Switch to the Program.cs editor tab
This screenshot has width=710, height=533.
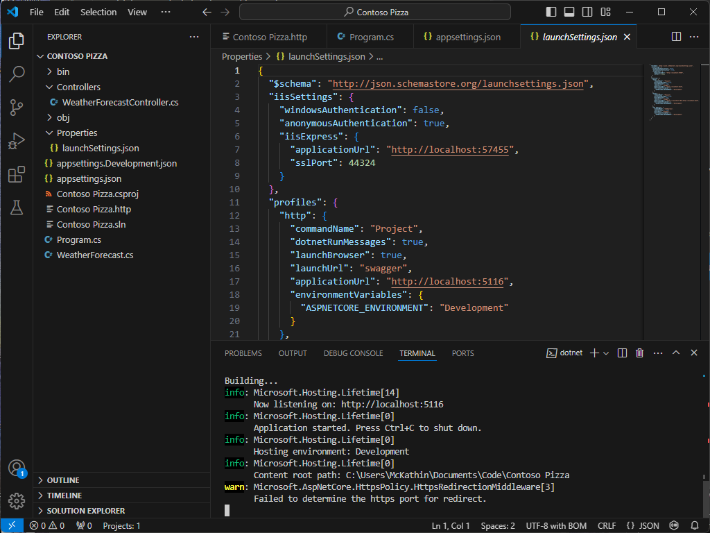(x=370, y=37)
